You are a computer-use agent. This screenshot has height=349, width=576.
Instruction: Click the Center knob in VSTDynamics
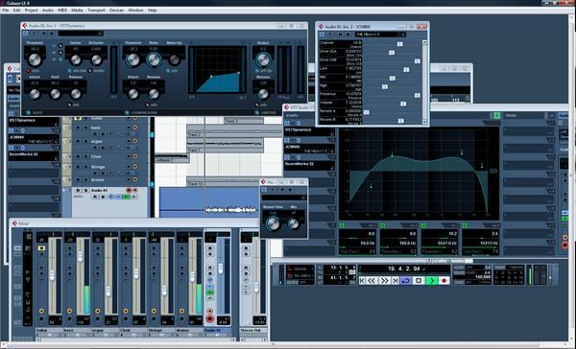(x=76, y=59)
